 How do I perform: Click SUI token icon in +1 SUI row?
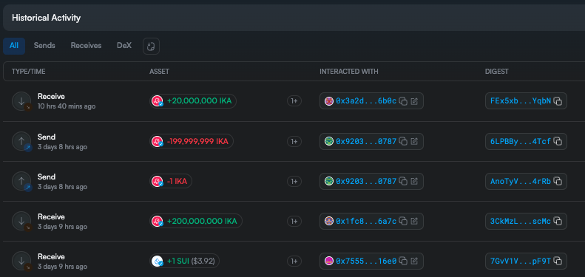coord(158,261)
